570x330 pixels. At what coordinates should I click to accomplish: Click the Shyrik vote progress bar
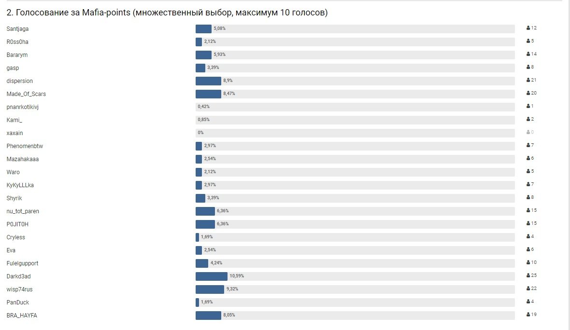[355, 198]
